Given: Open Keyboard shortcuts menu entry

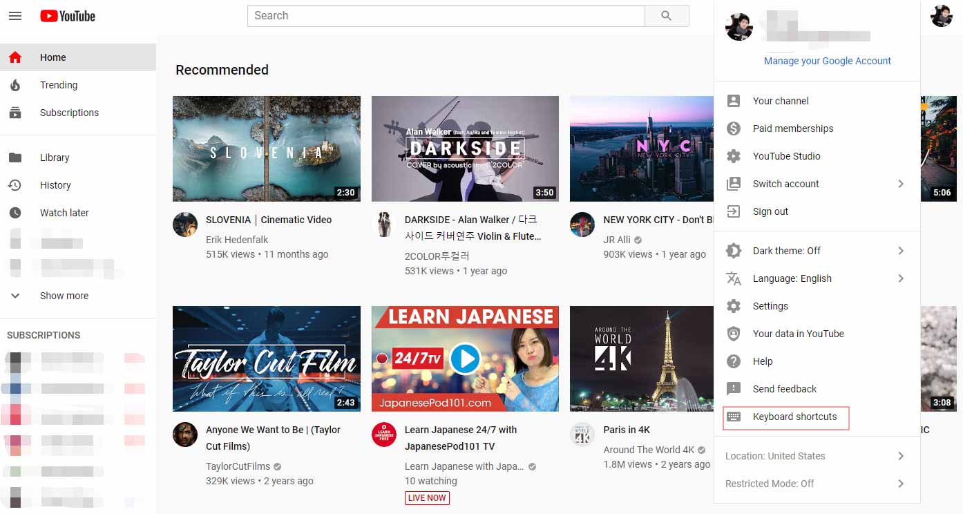Looking at the screenshot, I should (x=817, y=417).
